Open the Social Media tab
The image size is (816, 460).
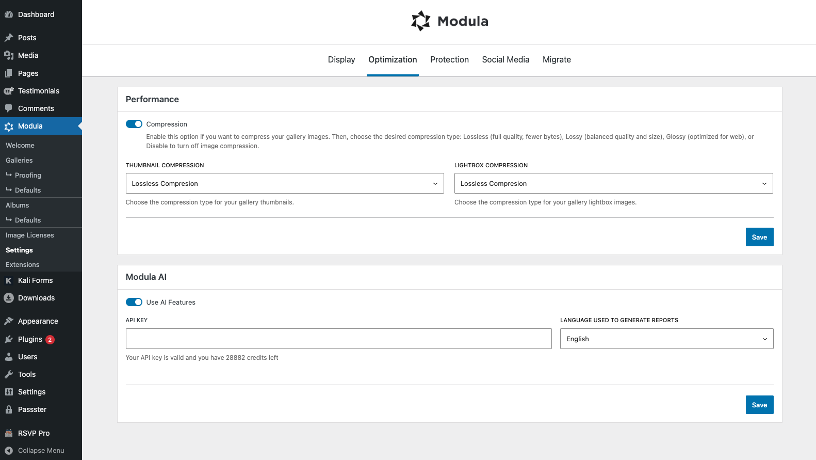tap(505, 60)
